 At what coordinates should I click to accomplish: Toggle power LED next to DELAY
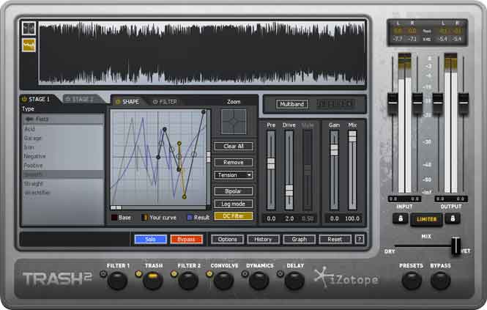(280, 274)
